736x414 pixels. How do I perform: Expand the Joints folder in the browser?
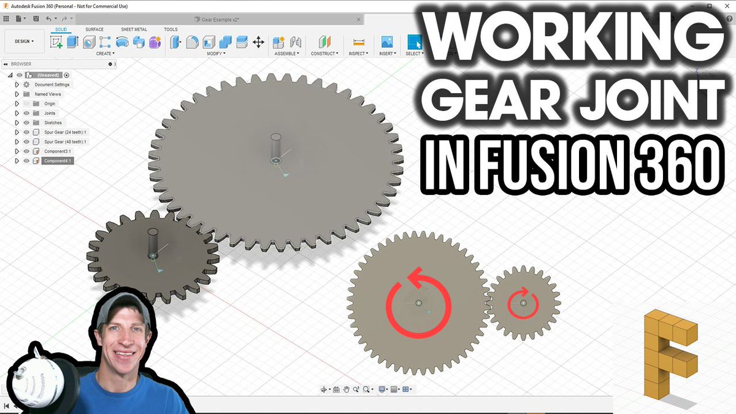pos(17,113)
